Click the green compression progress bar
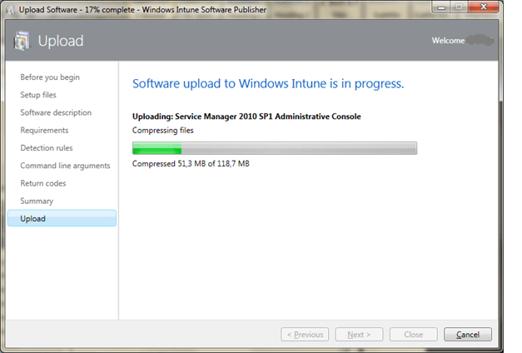The height and width of the screenshot is (353, 522). pos(274,149)
